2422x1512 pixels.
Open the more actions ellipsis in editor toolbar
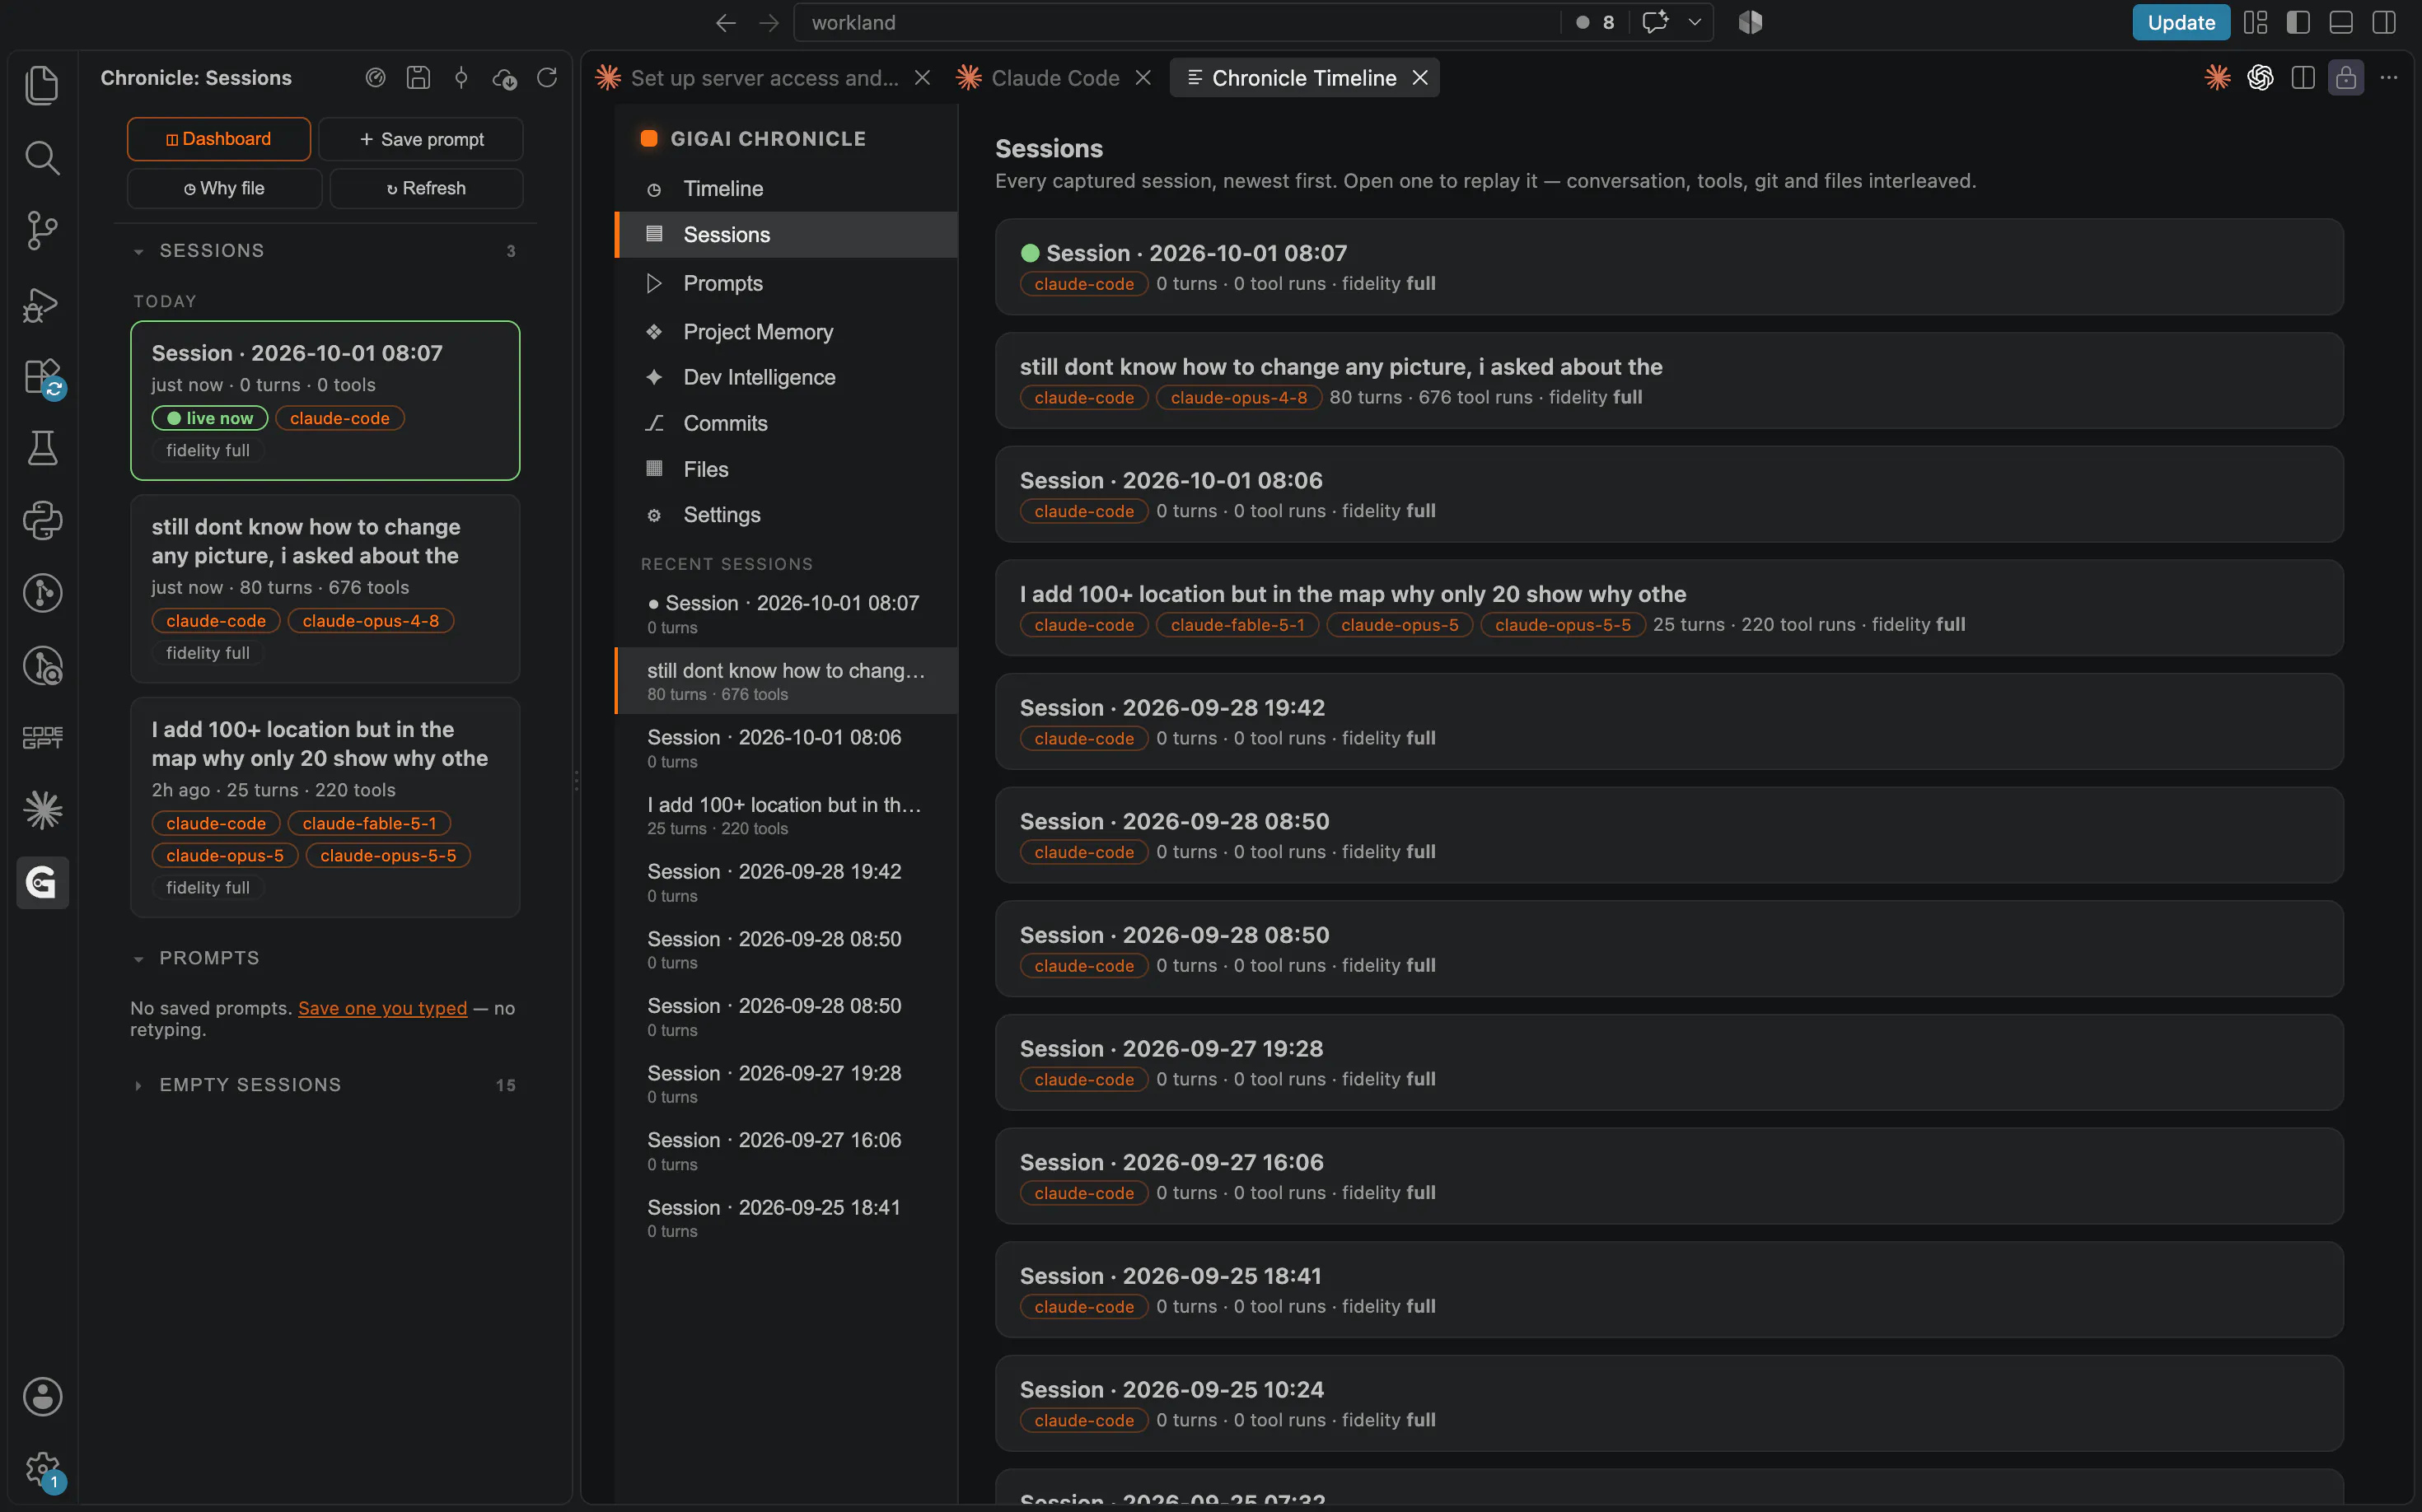point(2389,78)
